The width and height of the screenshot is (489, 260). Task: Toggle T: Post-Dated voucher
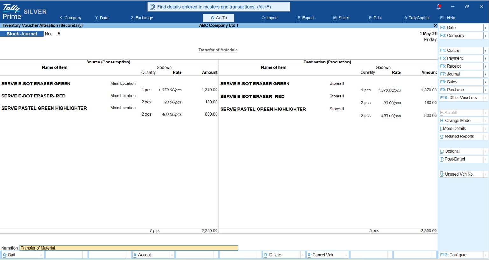[x=461, y=159]
